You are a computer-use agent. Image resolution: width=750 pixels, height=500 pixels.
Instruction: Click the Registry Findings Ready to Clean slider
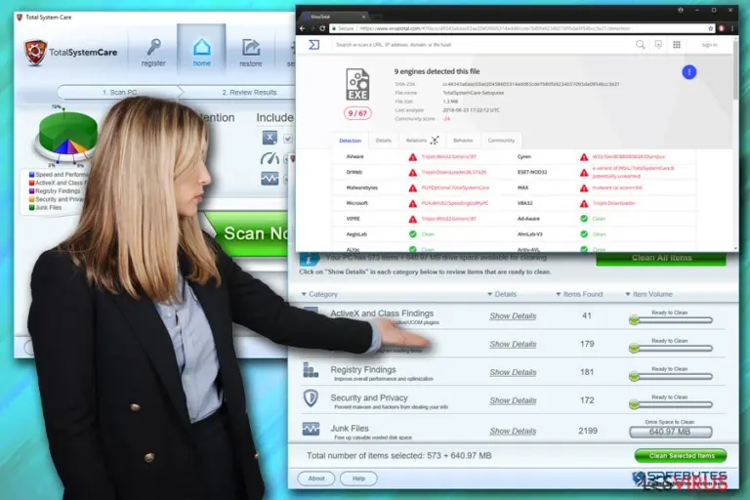pyautogui.click(x=671, y=377)
